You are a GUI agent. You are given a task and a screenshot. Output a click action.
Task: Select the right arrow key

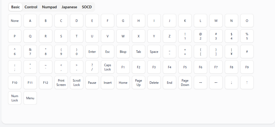pos(200,83)
